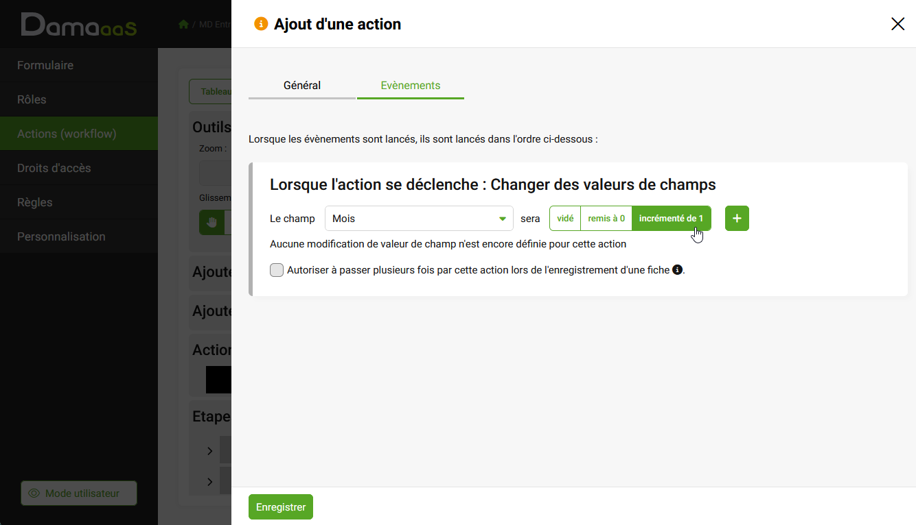Close the Ajout d'une action panel
The width and height of the screenshot is (916, 525).
pos(897,24)
